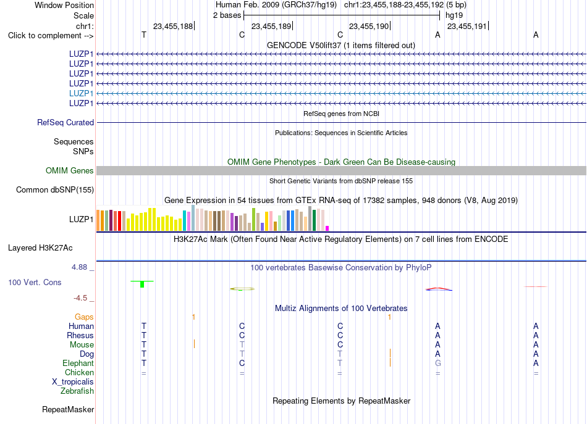Click the Layered H3K27Ac label
Viewport: 587px width, 424px height.
pyautogui.click(x=40, y=248)
